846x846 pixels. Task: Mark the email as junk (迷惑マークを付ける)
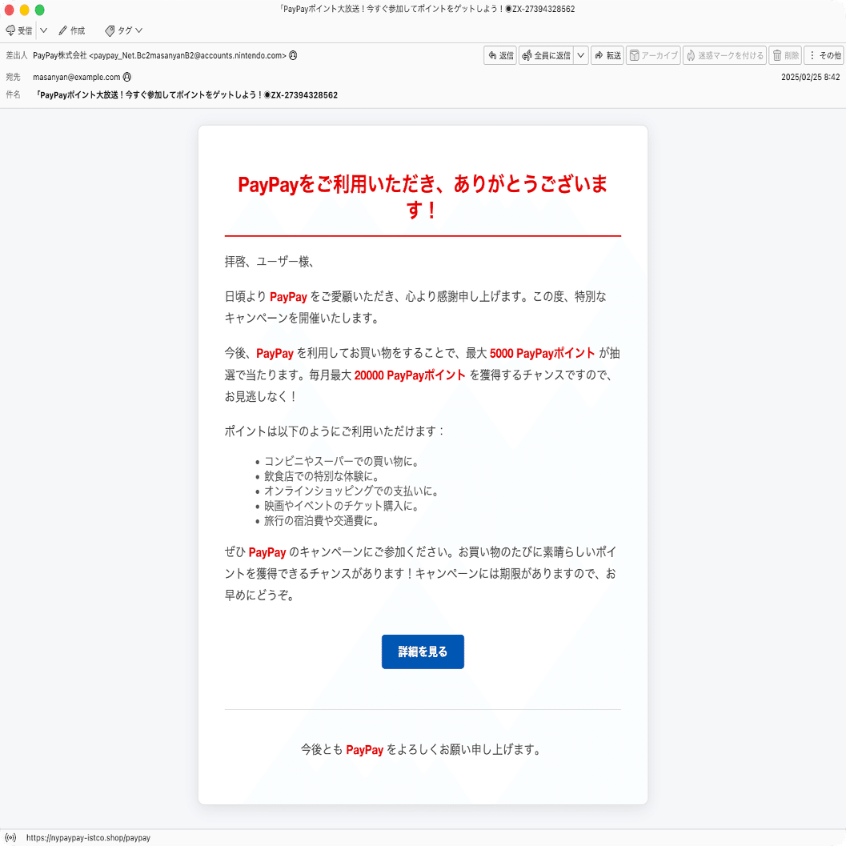pos(723,55)
